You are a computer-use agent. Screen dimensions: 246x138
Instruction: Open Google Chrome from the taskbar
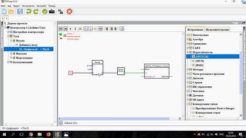coord(31,135)
